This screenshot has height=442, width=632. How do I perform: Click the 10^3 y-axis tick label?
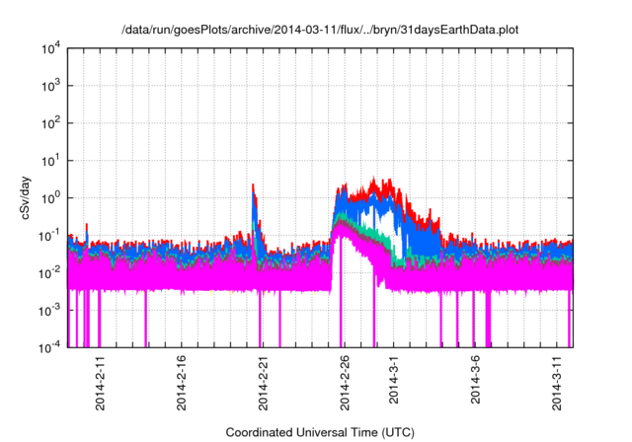click(49, 86)
